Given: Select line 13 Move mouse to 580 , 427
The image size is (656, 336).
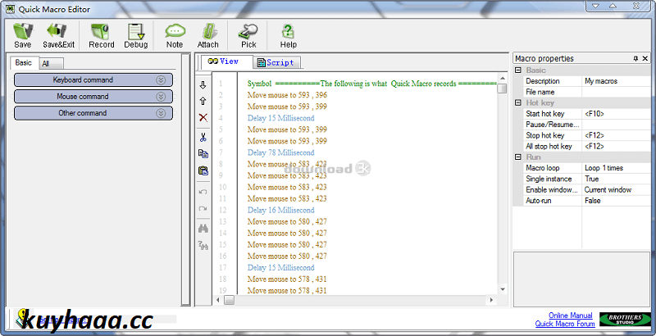Looking at the screenshot, I should [287, 221].
